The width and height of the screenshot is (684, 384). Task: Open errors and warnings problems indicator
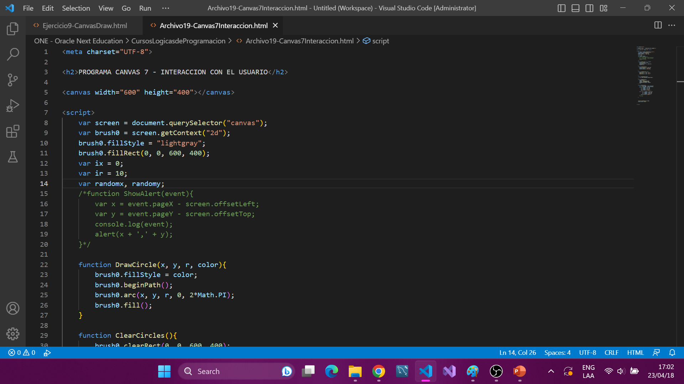[22, 353]
